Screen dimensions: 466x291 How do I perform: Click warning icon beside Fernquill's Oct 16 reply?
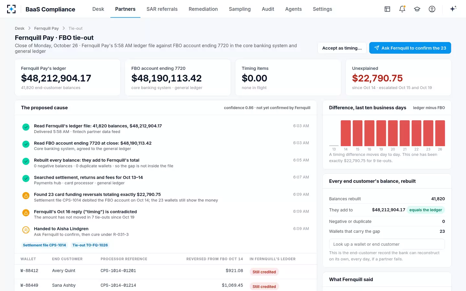pos(26,213)
